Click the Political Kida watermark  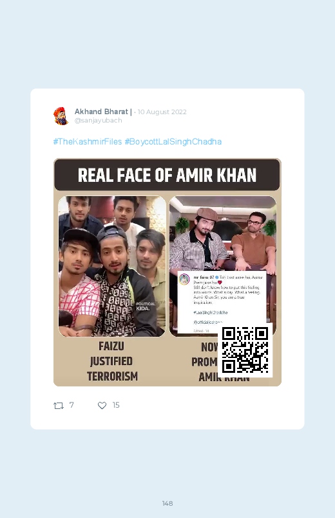point(146,306)
